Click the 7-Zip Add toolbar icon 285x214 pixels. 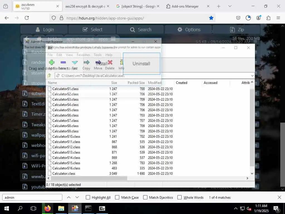click(x=51, y=63)
